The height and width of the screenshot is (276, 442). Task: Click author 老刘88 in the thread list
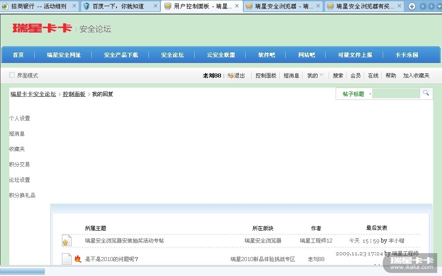[316, 259]
